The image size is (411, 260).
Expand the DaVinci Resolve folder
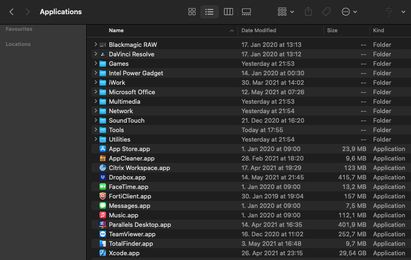(x=96, y=54)
